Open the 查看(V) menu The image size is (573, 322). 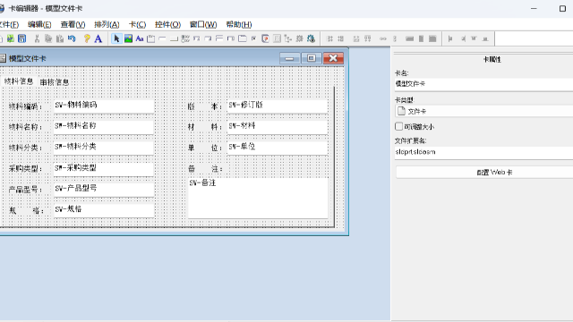pyautogui.click(x=73, y=24)
